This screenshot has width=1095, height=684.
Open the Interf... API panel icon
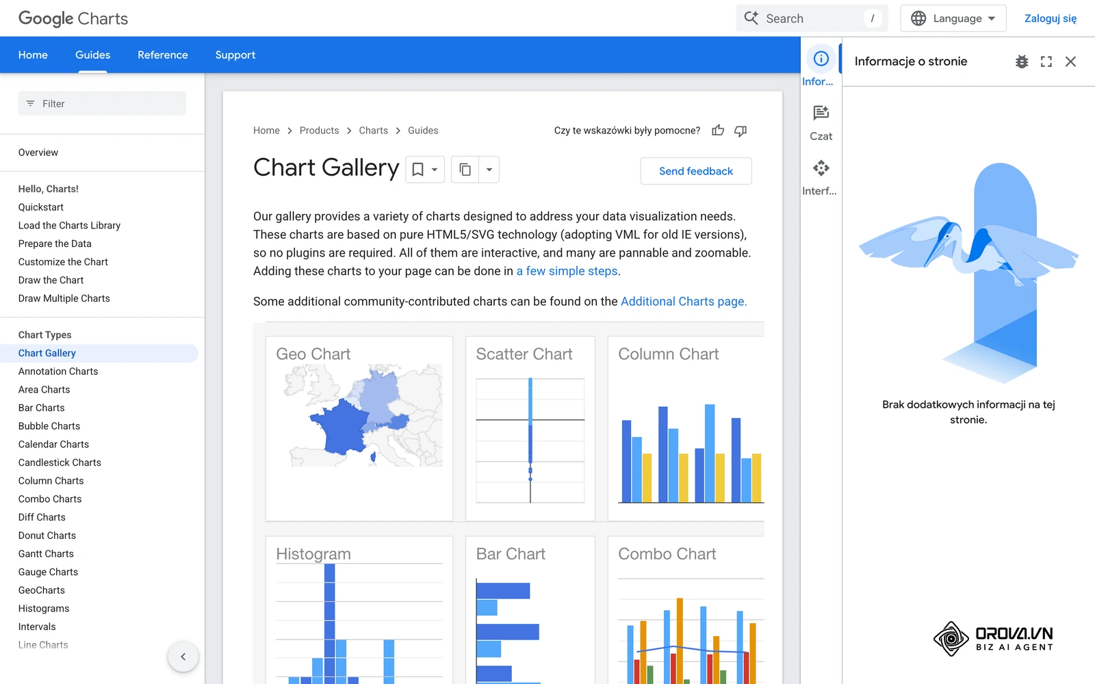pyautogui.click(x=821, y=178)
